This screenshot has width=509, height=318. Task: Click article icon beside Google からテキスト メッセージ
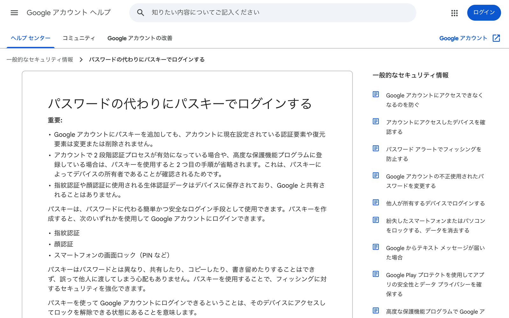[x=376, y=247]
